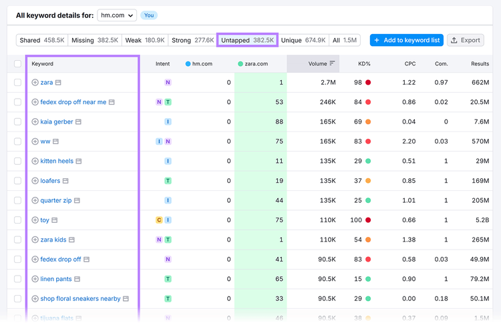Image resolution: width=501 pixels, height=325 pixels.
Task: Switch to the Shared 458.5K tab
Action: 42,40
